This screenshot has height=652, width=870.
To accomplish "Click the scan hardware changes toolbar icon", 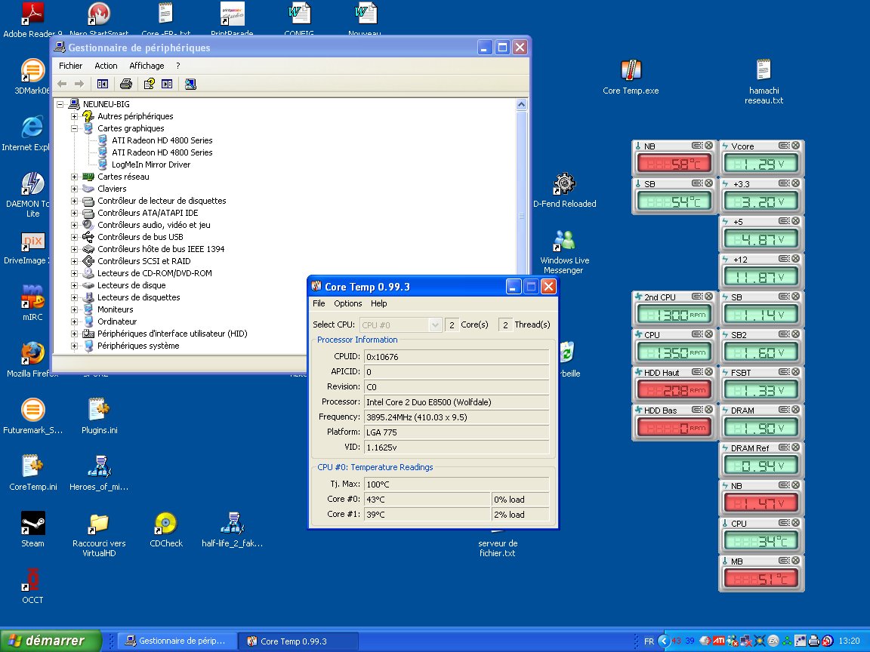I will [190, 84].
